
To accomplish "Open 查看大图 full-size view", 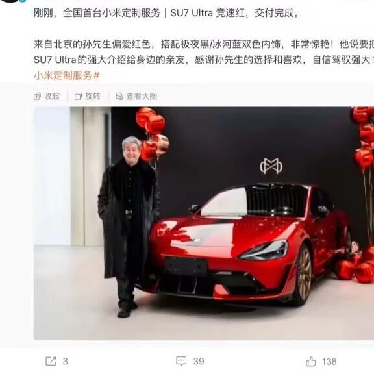I will pos(142,96).
